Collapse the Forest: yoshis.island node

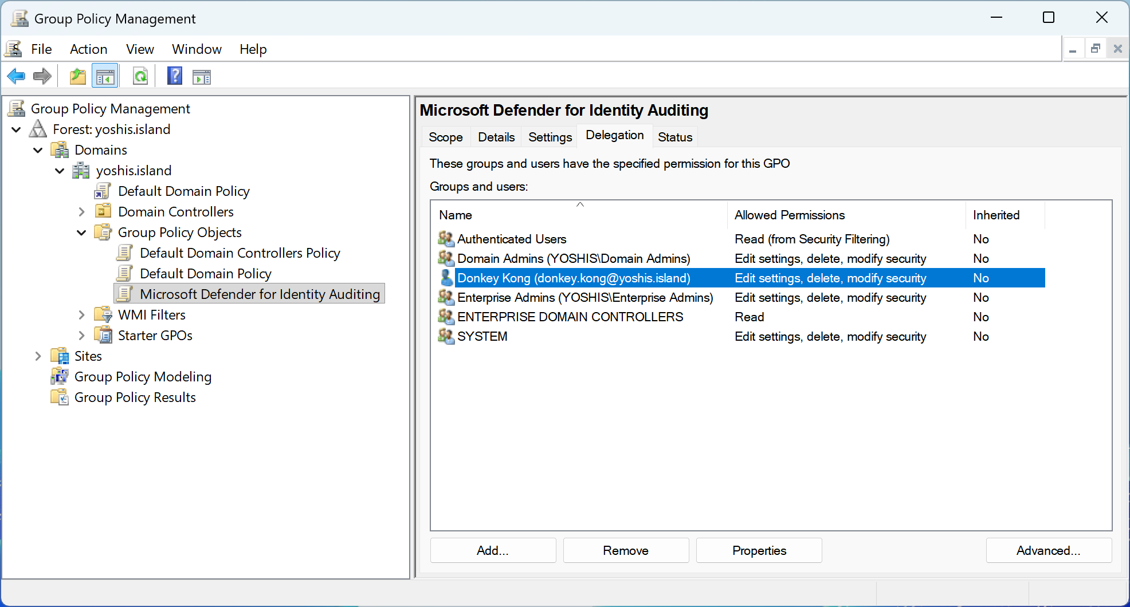click(17, 130)
